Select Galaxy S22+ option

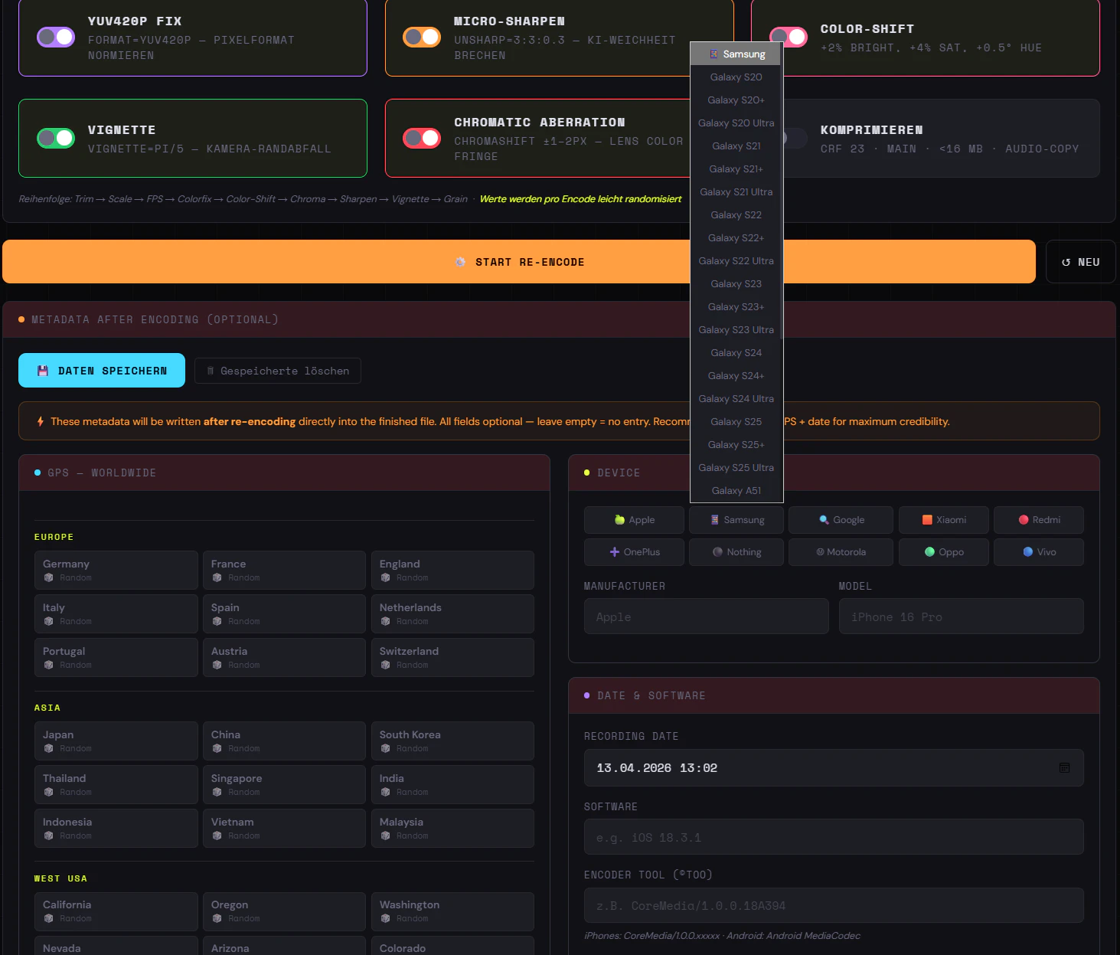pos(736,237)
